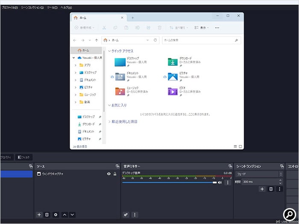Open the ヘルプ menu
299x224 pixels.
(66, 8)
